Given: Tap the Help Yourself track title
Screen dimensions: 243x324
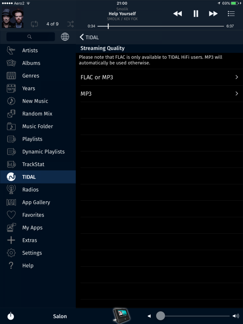Looking at the screenshot, I should pyautogui.click(x=122, y=13).
